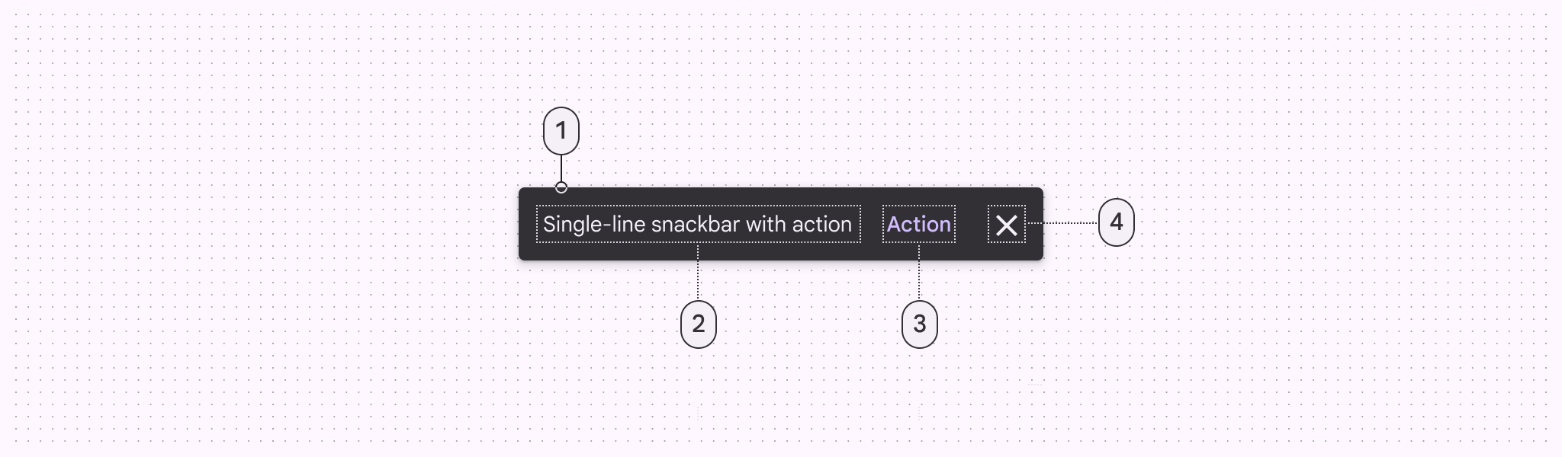Click the word "with" in the snackbar message

[766, 225]
